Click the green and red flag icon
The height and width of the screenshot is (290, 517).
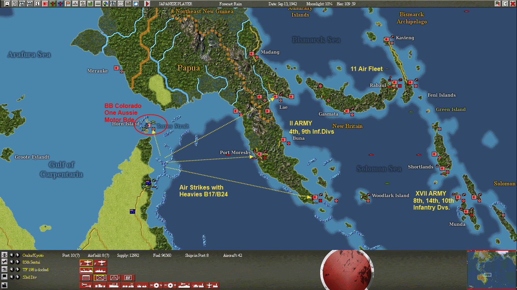tap(497, 3)
